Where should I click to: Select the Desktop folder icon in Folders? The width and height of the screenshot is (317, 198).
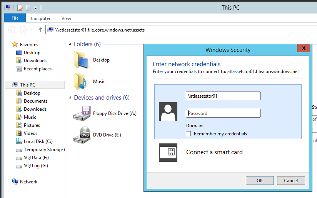(81, 60)
